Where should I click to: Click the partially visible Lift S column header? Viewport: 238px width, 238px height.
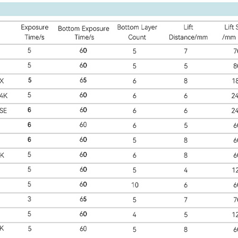(230, 32)
